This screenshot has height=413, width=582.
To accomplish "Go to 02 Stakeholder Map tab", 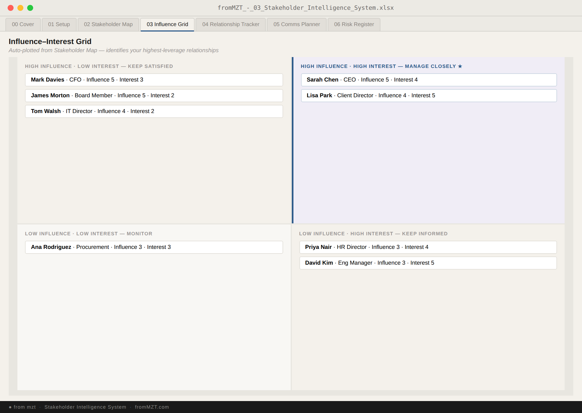I will tap(108, 24).
